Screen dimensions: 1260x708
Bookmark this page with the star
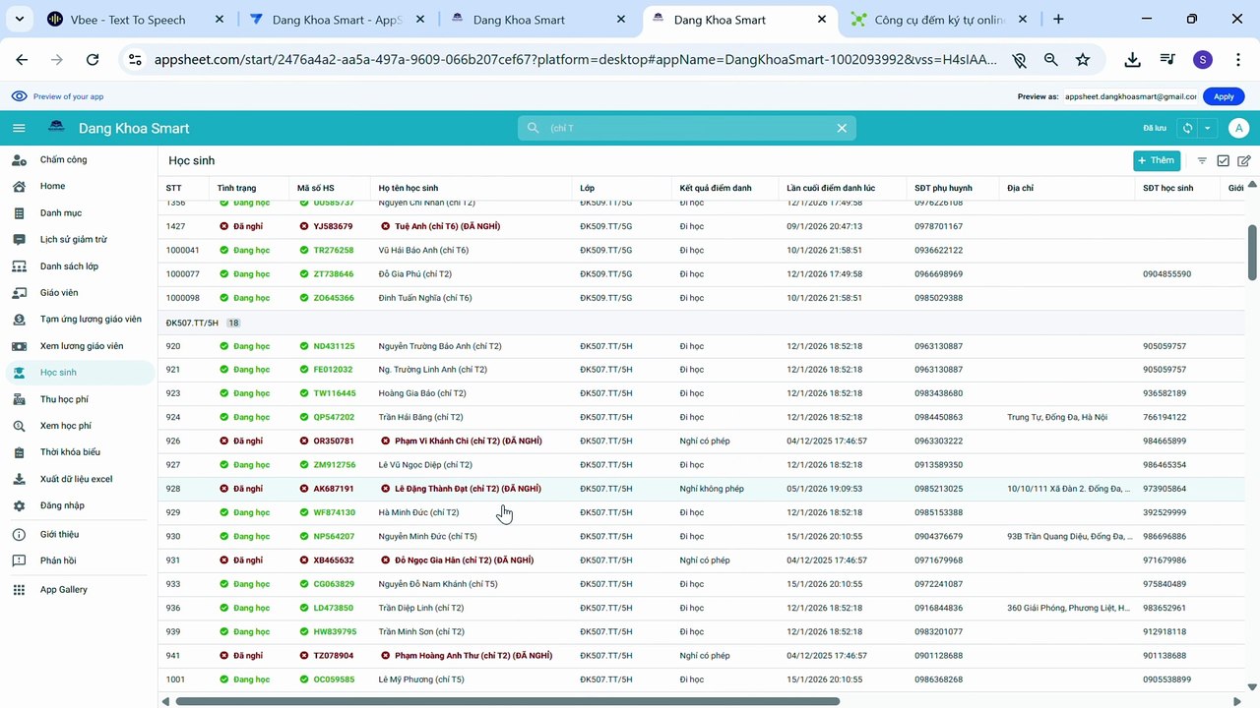click(1083, 60)
